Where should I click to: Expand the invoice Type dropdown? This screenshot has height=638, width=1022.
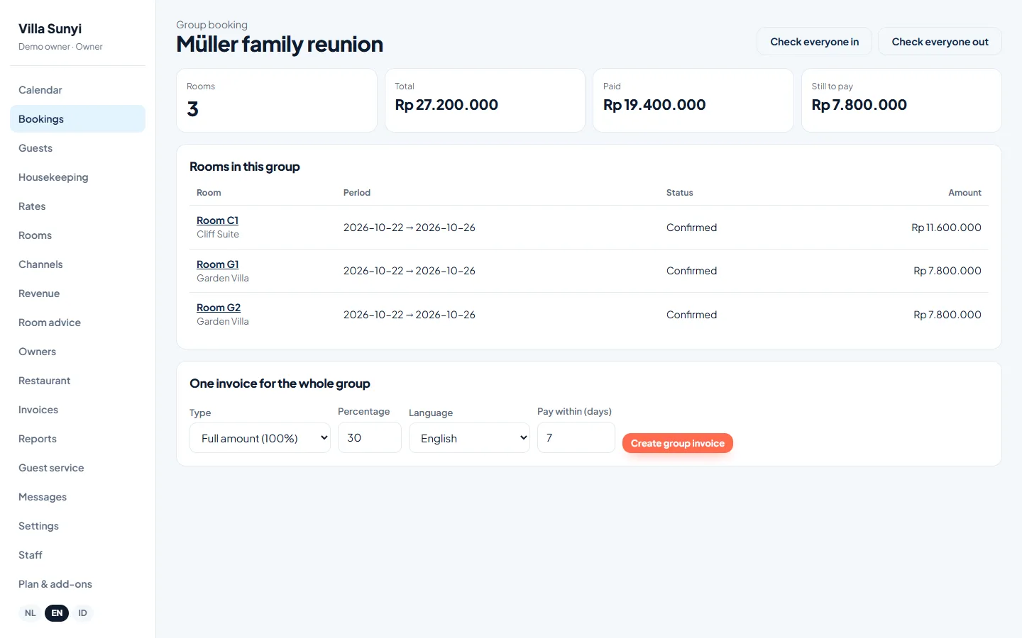click(260, 438)
